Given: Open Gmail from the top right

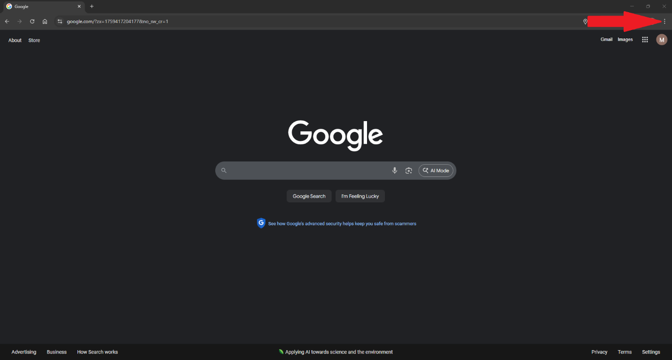Looking at the screenshot, I should tap(607, 39).
